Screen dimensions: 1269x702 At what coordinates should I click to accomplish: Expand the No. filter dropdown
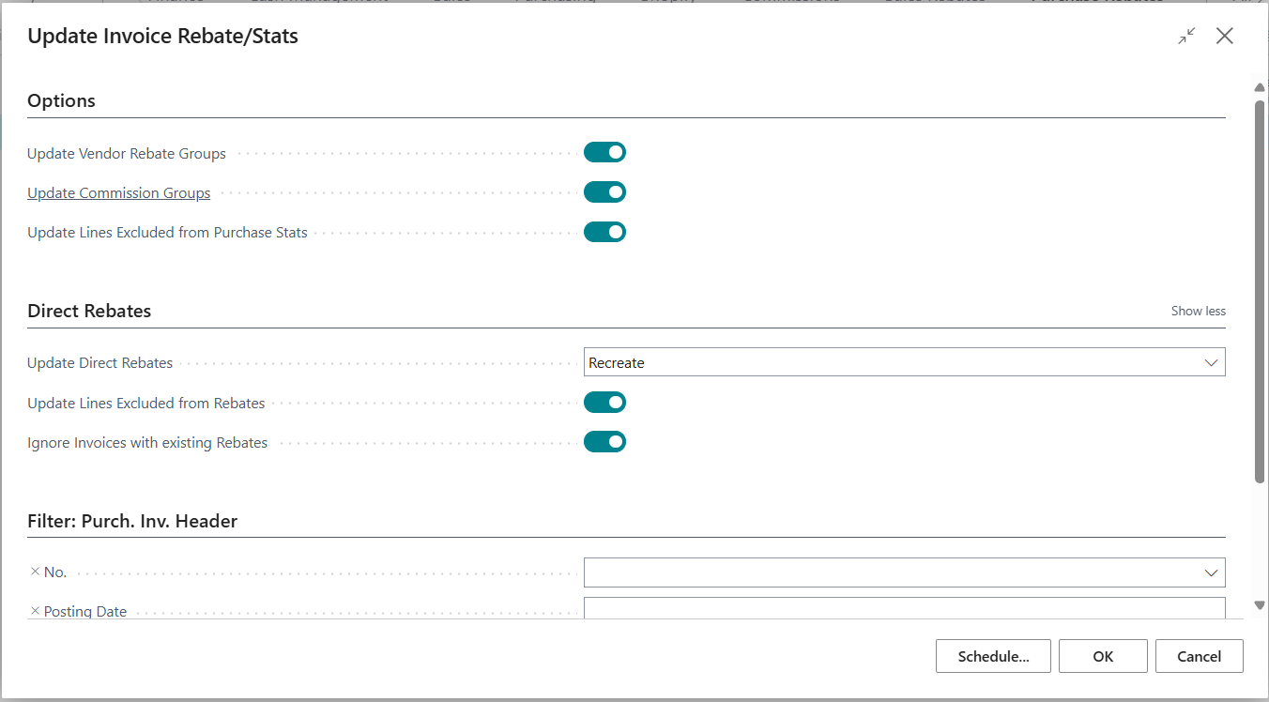click(x=1211, y=572)
